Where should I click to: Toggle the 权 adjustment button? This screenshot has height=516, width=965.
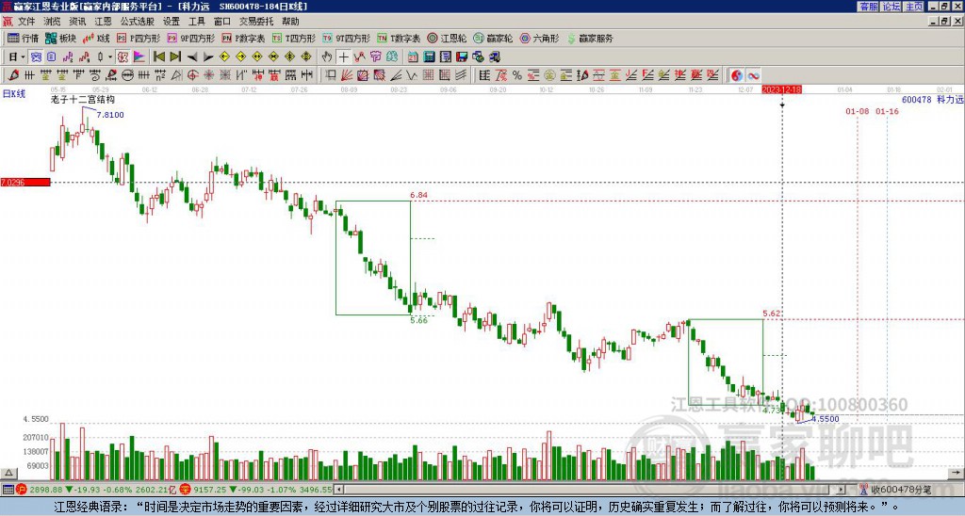point(123,57)
